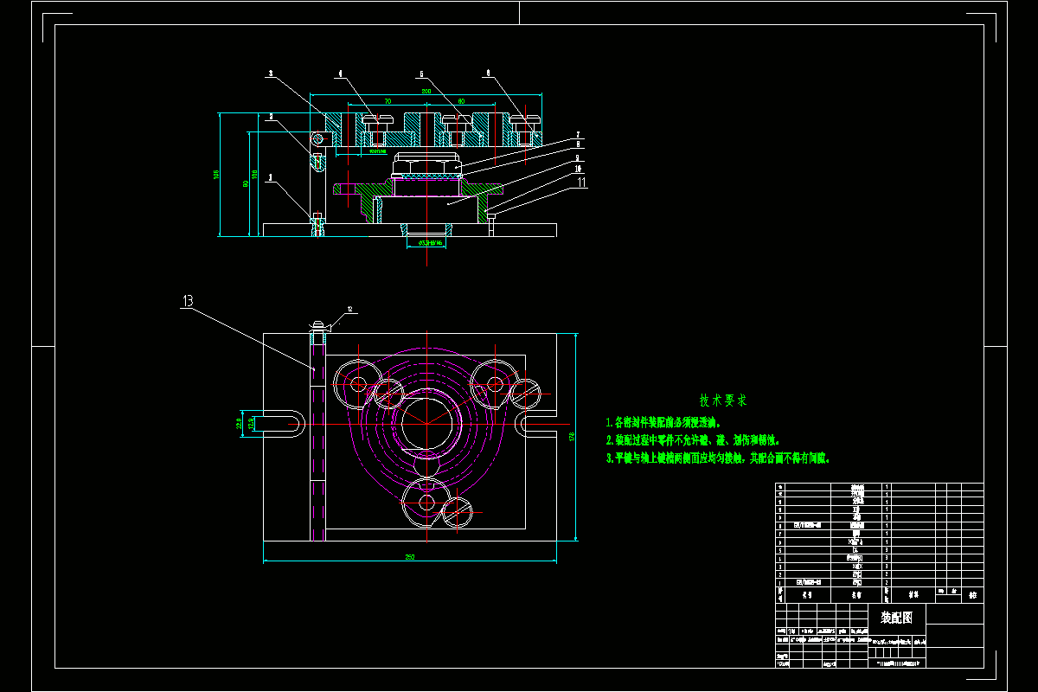Click the 22.9 slot dimension text

[240, 424]
